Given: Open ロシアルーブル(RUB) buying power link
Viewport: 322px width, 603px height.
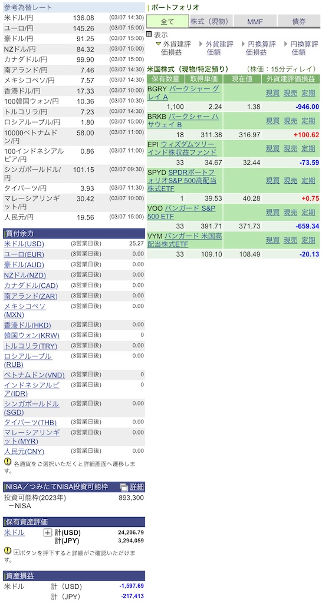Looking at the screenshot, I should tap(28, 360).
